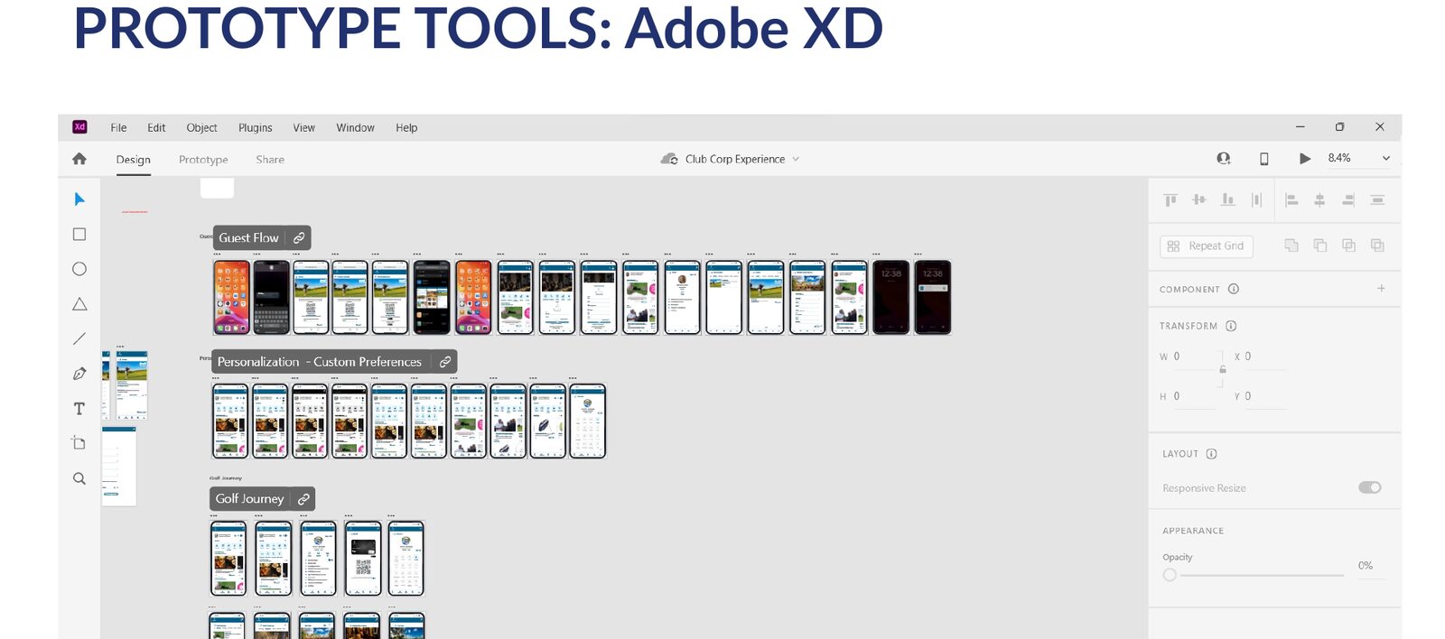Switch to the Prototype tab
Viewport: 1445px width, 639px height.
(x=203, y=160)
